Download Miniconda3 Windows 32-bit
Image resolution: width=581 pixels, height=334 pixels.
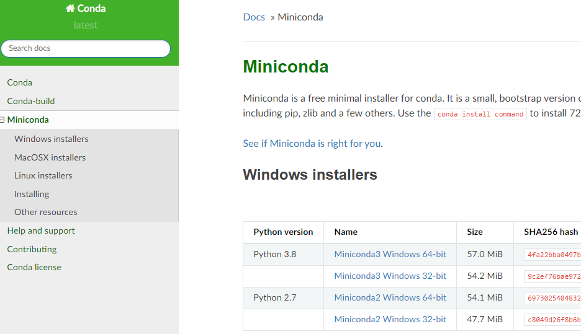pos(390,276)
